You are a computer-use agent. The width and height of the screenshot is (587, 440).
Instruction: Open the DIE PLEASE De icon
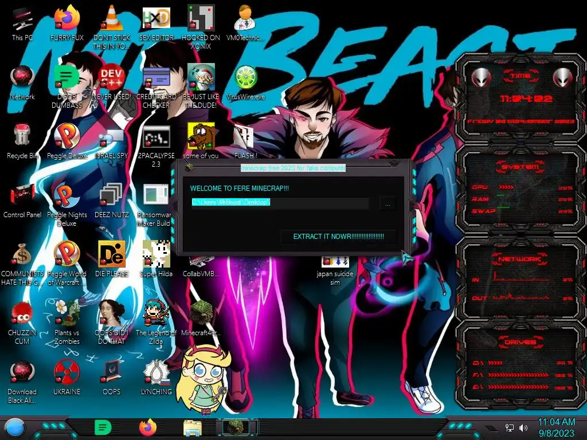[x=112, y=260]
